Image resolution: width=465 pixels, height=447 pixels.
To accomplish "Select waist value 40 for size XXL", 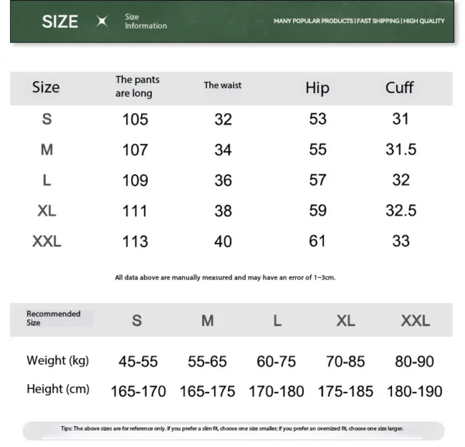I will pos(223,242).
